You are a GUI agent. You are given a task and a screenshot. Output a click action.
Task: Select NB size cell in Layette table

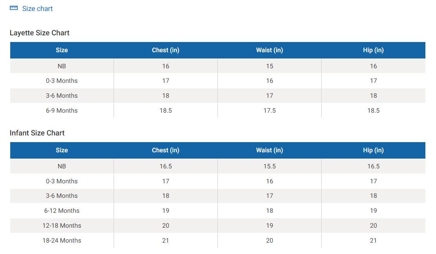point(62,66)
